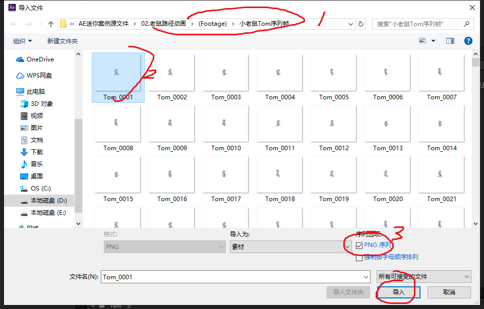Click the 取消 button
Screen dimensions: 484x309
(x=449, y=292)
